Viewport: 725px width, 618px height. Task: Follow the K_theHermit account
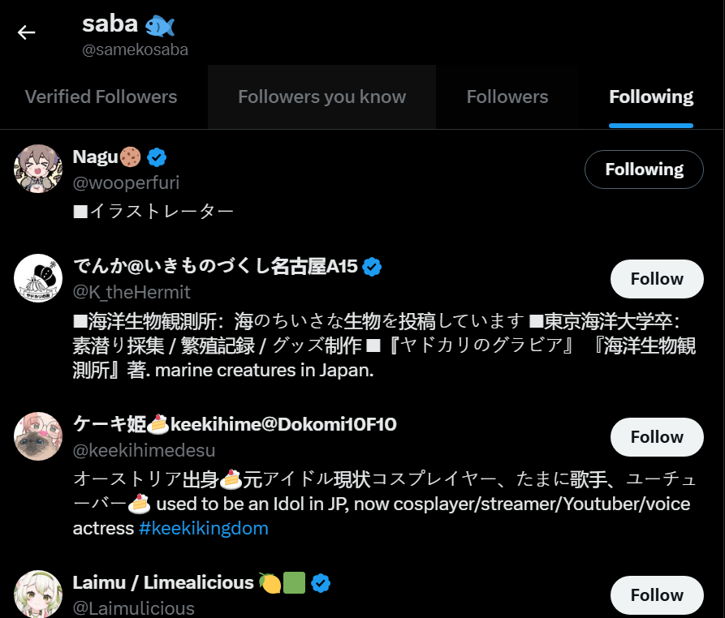point(656,279)
